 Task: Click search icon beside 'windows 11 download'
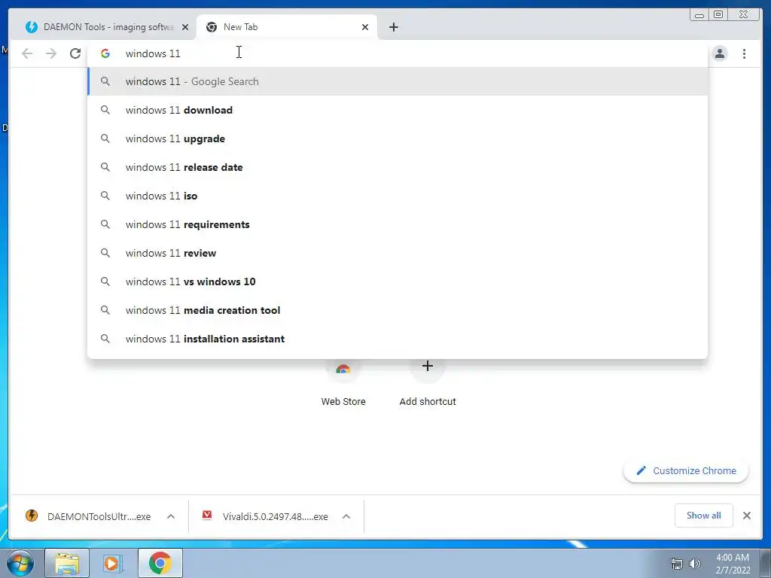105,110
